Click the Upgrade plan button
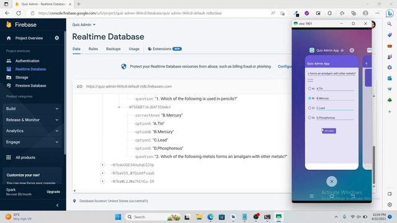 pyautogui.click(x=53, y=191)
